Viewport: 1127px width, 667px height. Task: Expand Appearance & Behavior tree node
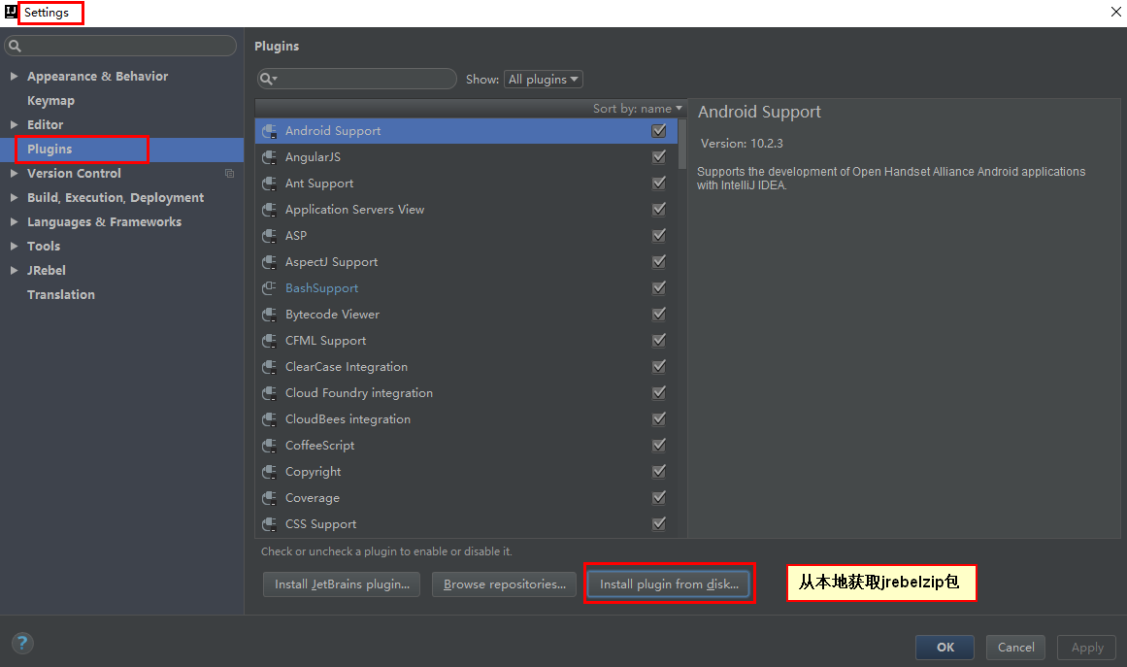pos(14,76)
